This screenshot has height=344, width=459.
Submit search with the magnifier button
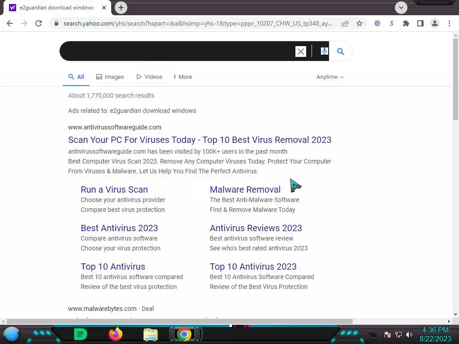(341, 52)
